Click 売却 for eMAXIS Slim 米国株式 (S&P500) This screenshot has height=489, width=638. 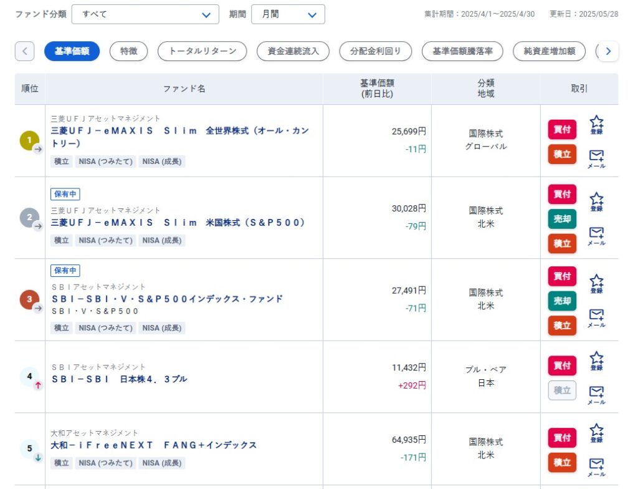(563, 219)
